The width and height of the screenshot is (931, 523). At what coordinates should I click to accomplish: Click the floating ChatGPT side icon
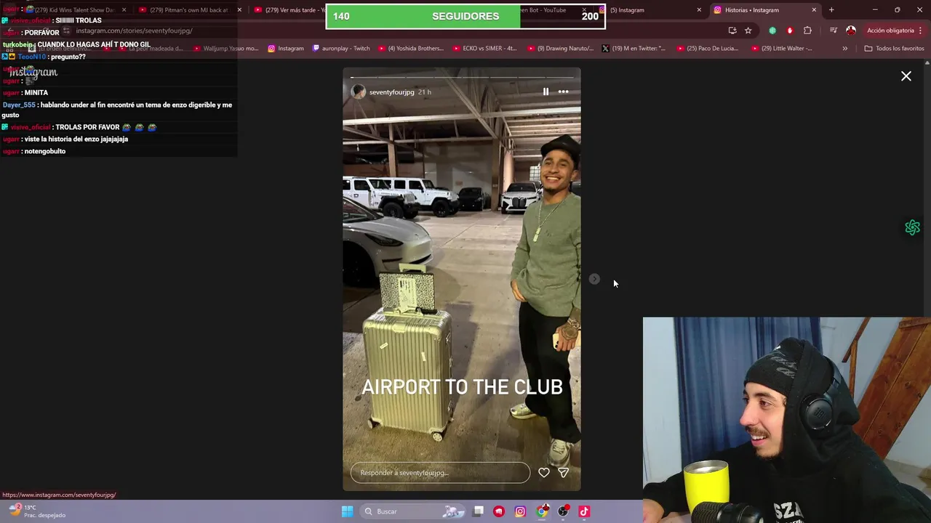click(912, 228)
